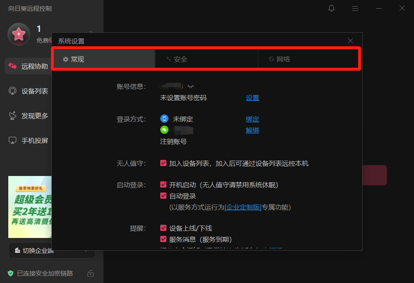The image size is (414, 283).
Task: Click the green WeChat login icon
Action: 164,130
